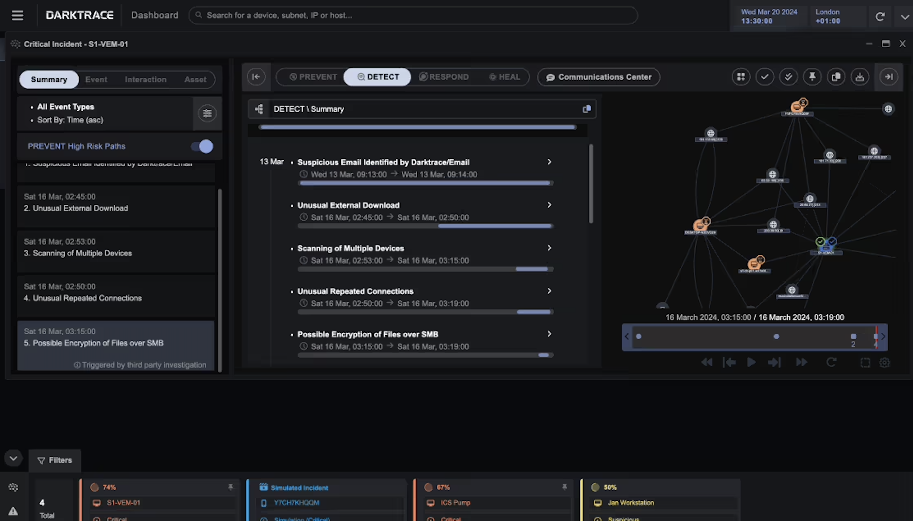
Task: Expand Suspicious Email Identified by Darktrace
Action: tap(548, 162)
